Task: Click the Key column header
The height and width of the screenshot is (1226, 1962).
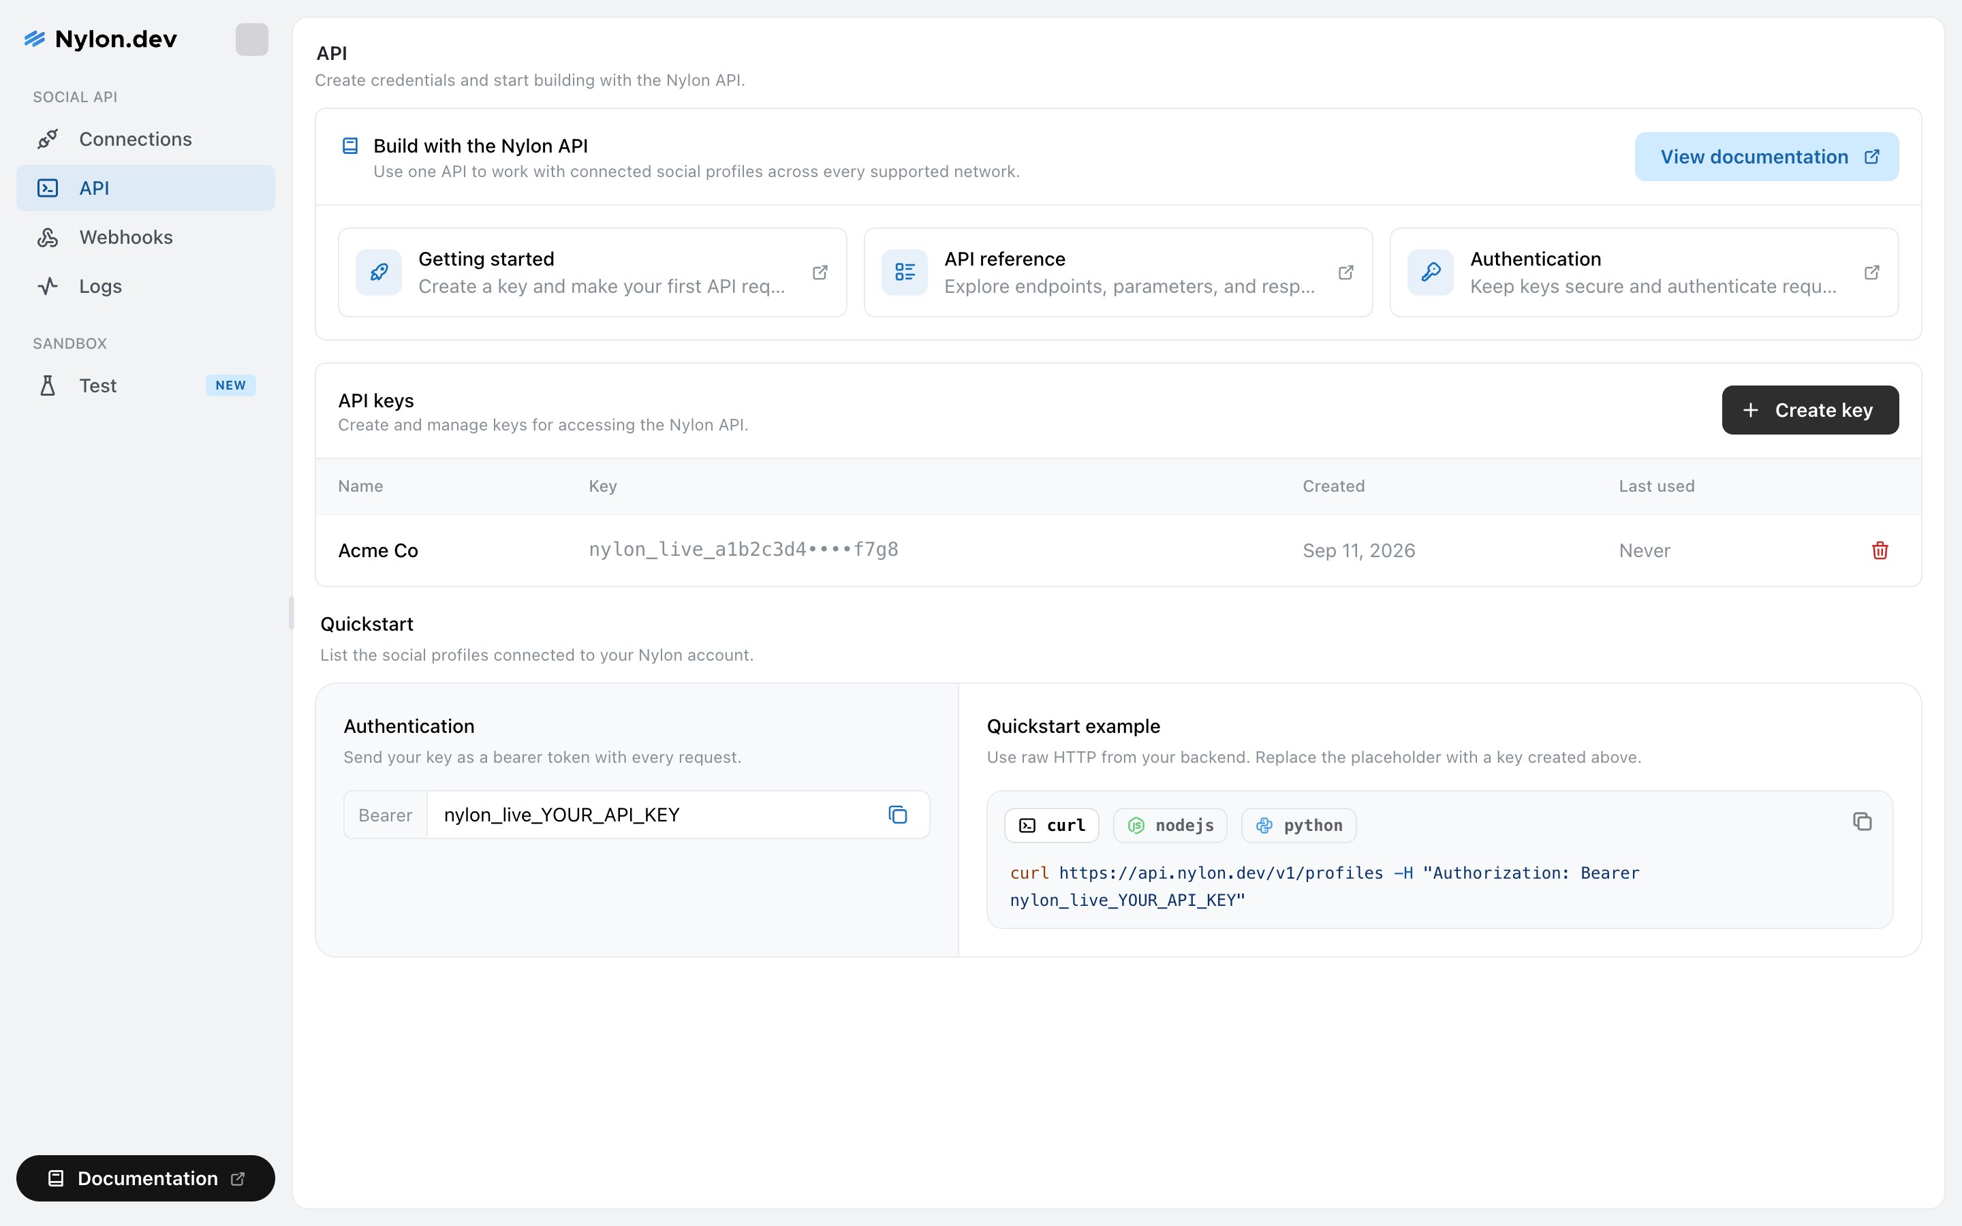Action: click(x=602, y=486)
